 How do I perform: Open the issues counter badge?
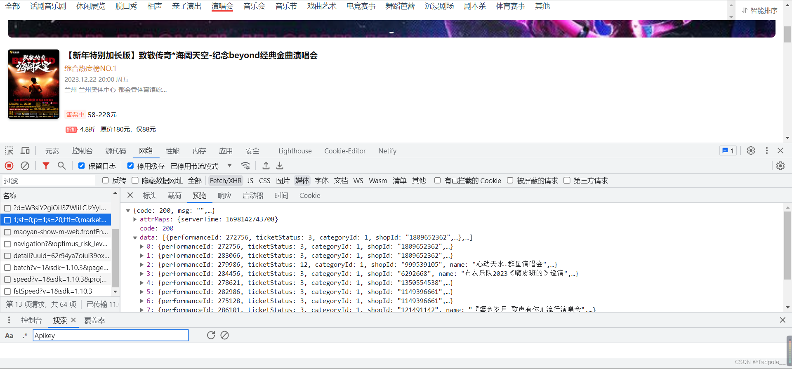728,150
